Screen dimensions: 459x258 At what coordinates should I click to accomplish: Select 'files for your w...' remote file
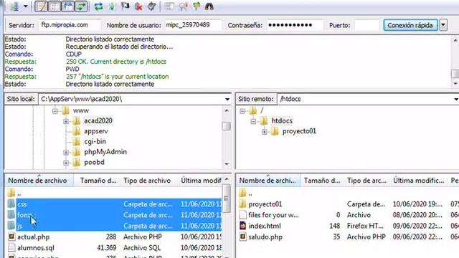348,215
